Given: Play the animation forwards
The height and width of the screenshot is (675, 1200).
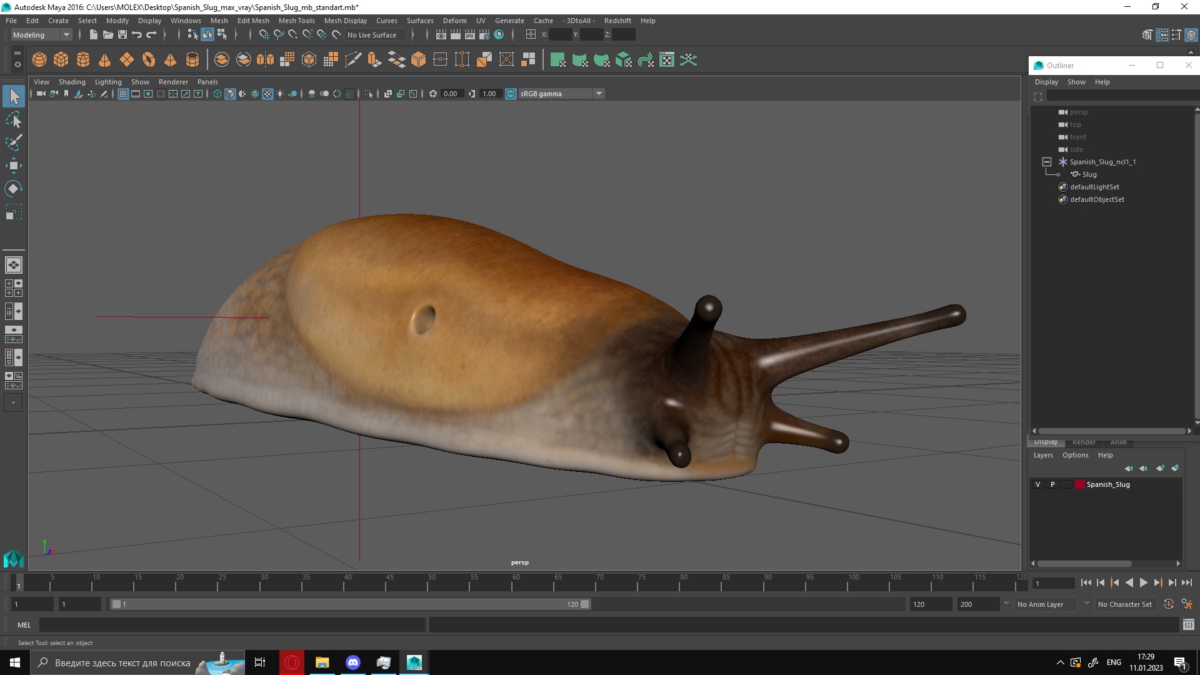Looking at the screenshot, I should (x=1143, y=582).
